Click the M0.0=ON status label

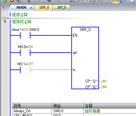25,47
